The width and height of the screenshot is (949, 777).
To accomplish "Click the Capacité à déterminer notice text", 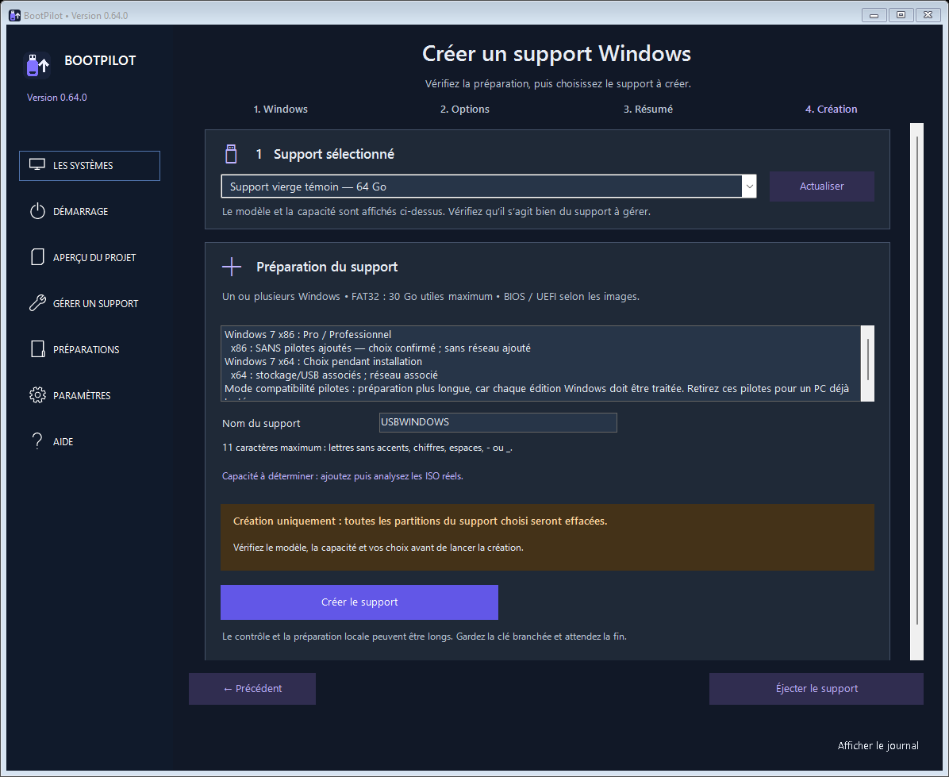I will point(343,476).
